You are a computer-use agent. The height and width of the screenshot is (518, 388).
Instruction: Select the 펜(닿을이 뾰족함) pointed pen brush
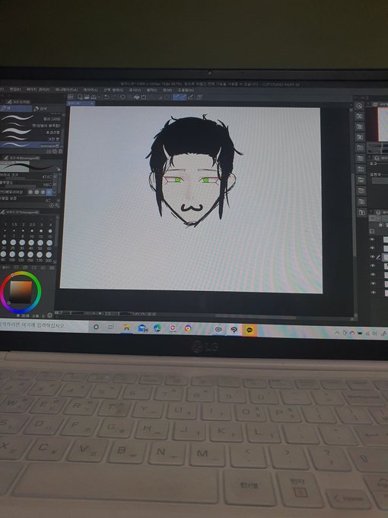point(31,125)
